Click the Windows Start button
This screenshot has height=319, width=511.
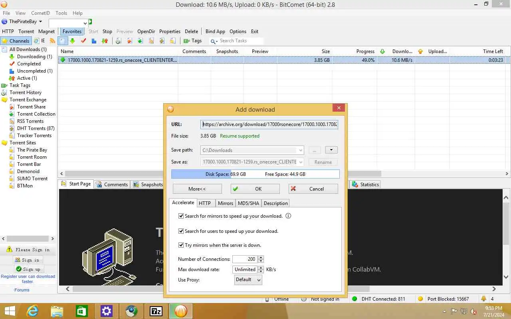coord(10,311)
